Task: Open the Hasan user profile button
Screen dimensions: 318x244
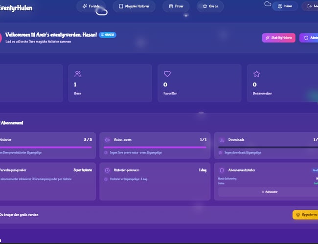Action: click(285, 6)
